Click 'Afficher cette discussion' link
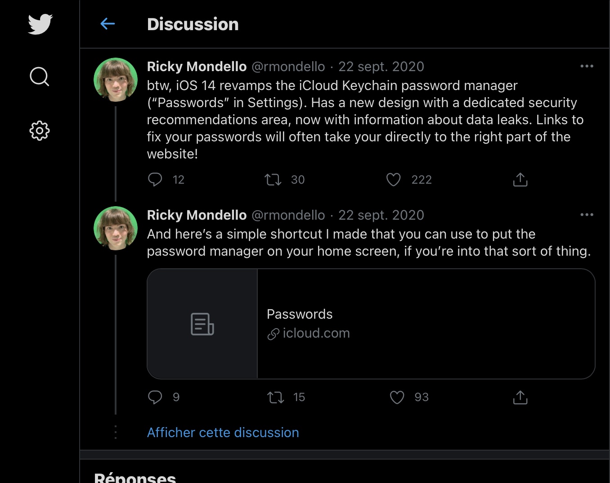Image resolution: width=610 pixels, height=483 pixels. (223, 433)
